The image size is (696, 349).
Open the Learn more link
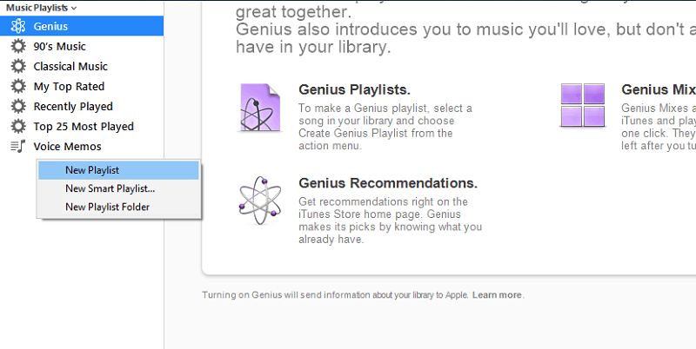[x=498, y=295]
